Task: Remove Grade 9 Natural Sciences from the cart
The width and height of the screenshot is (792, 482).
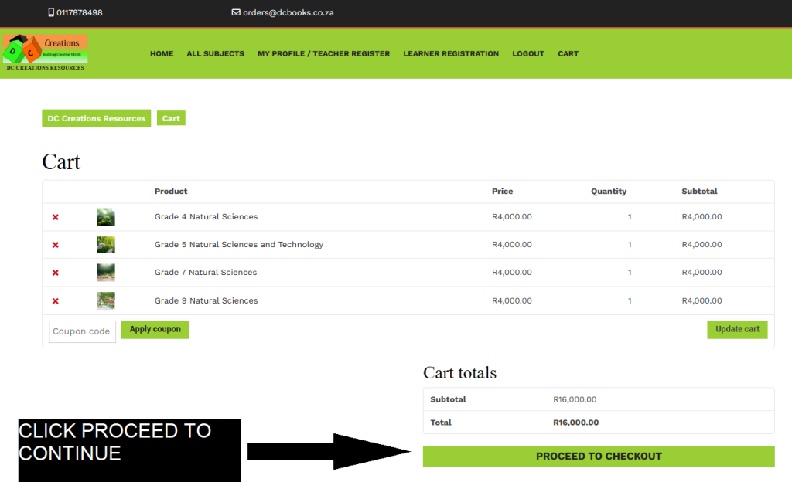Action: (55, 300)
